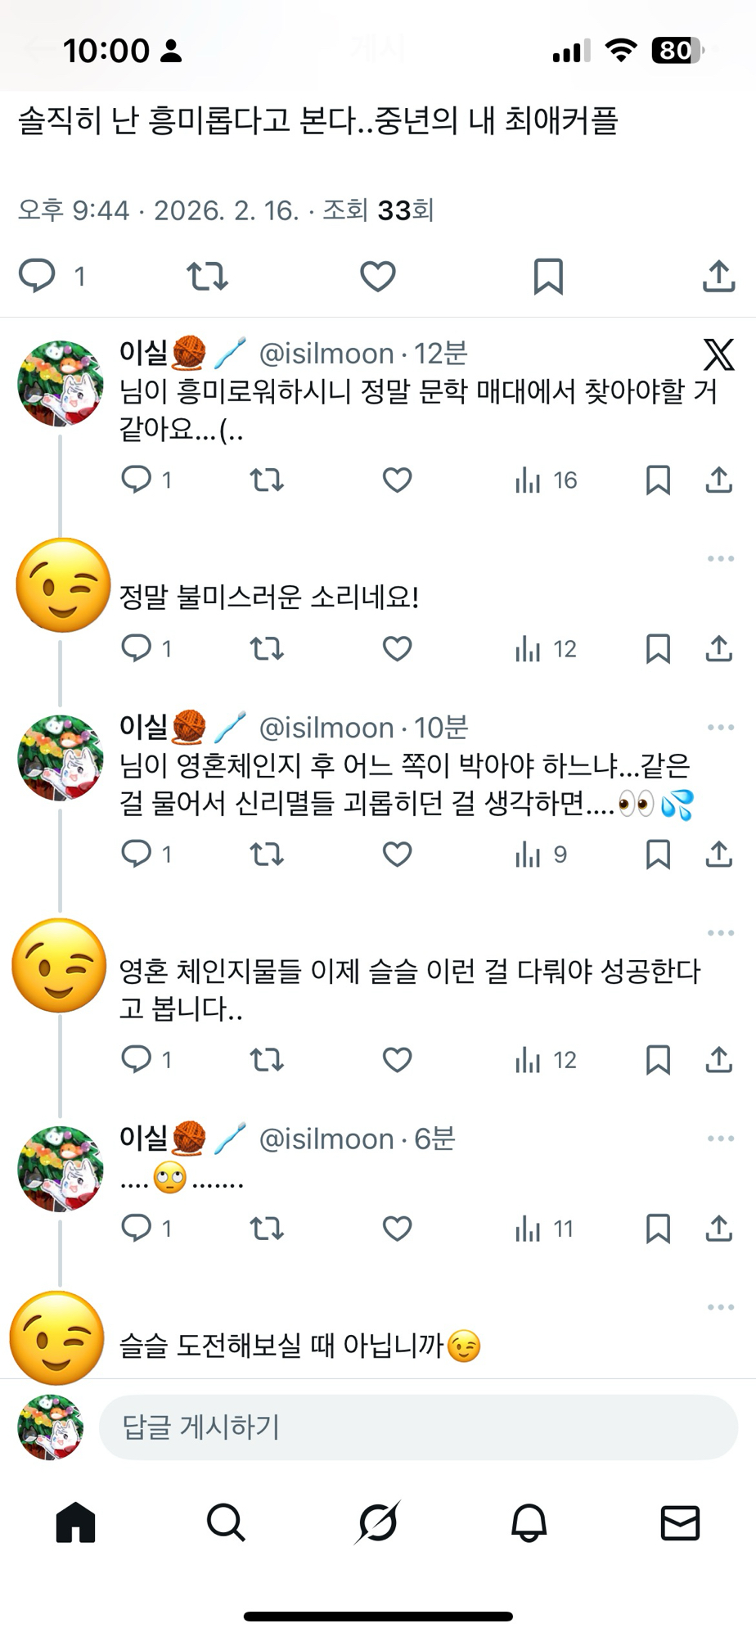Open more options on isilmoon's 10분 reply
Screen dimensions: 756x1637
click(720, 728)
